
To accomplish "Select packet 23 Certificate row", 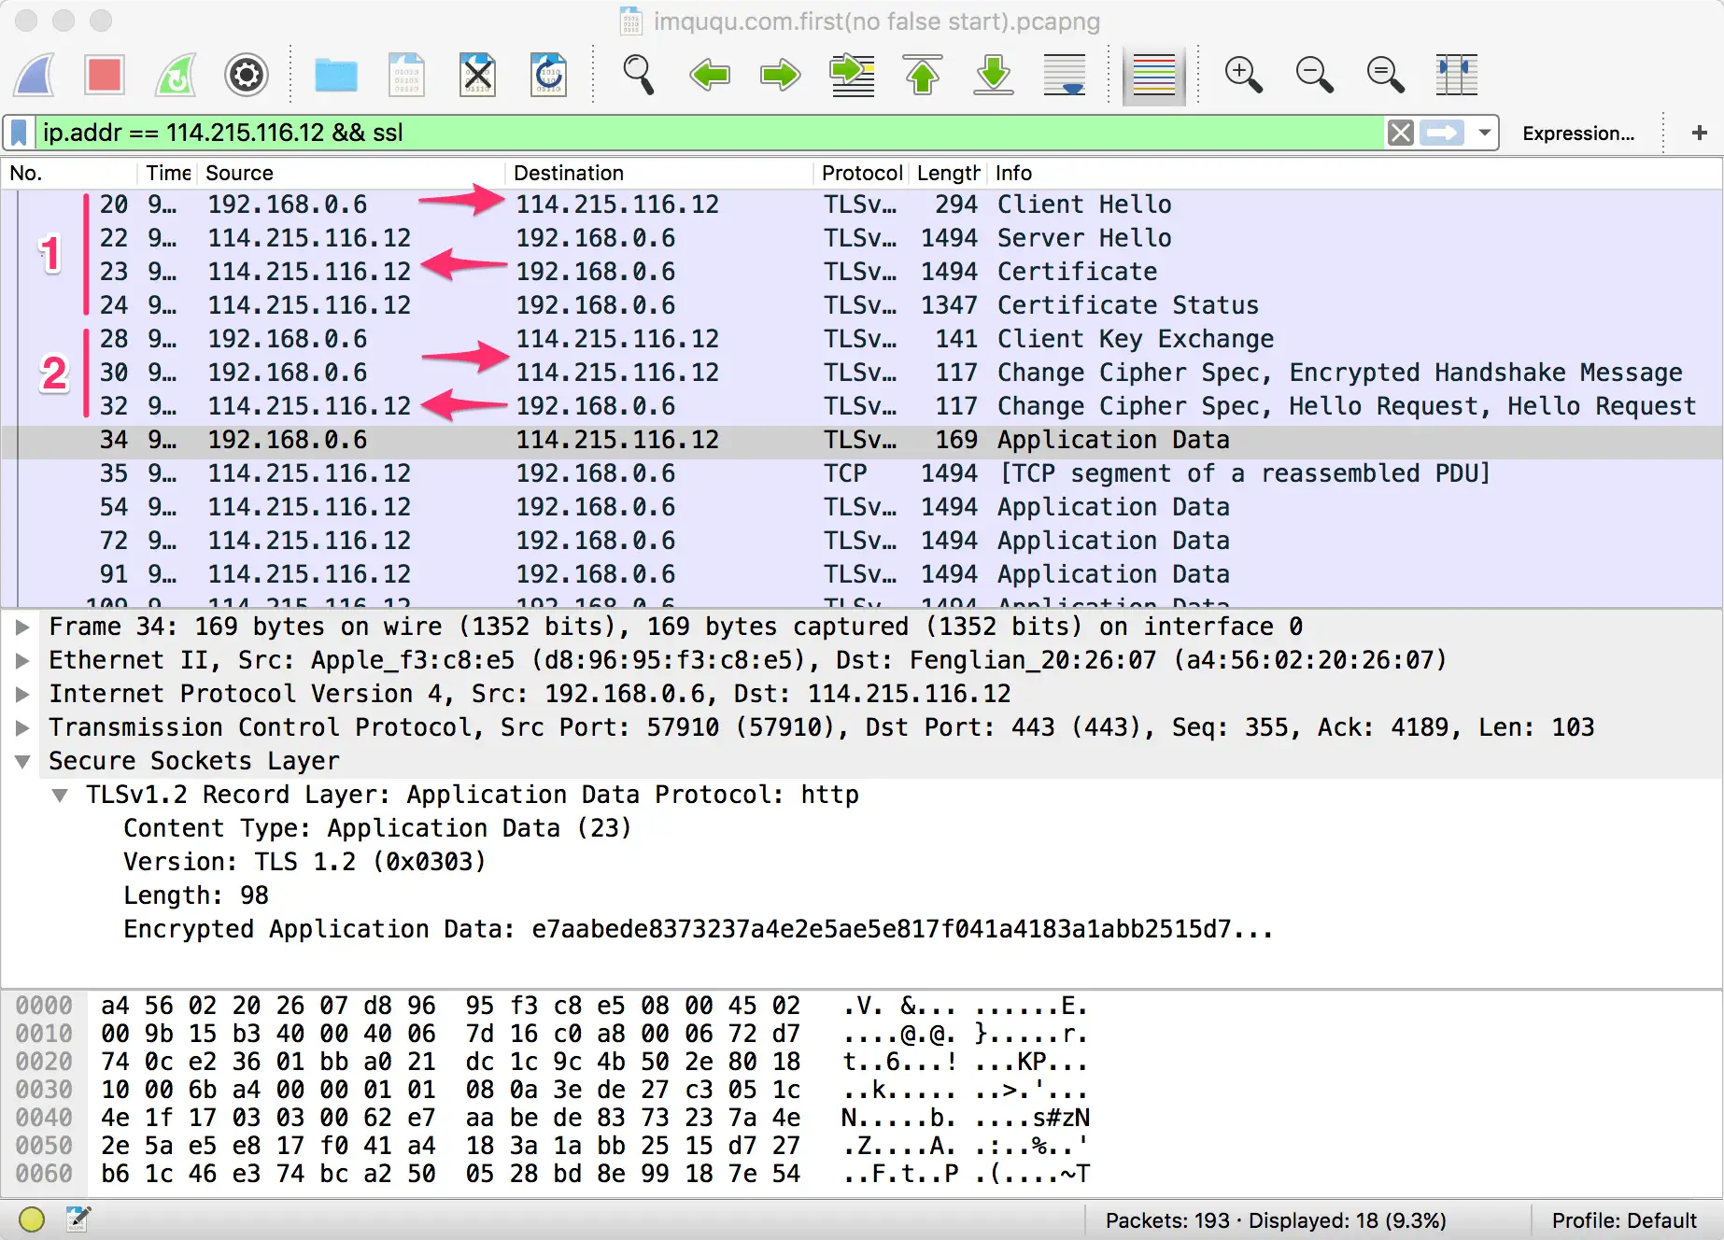I will [861, 272].
